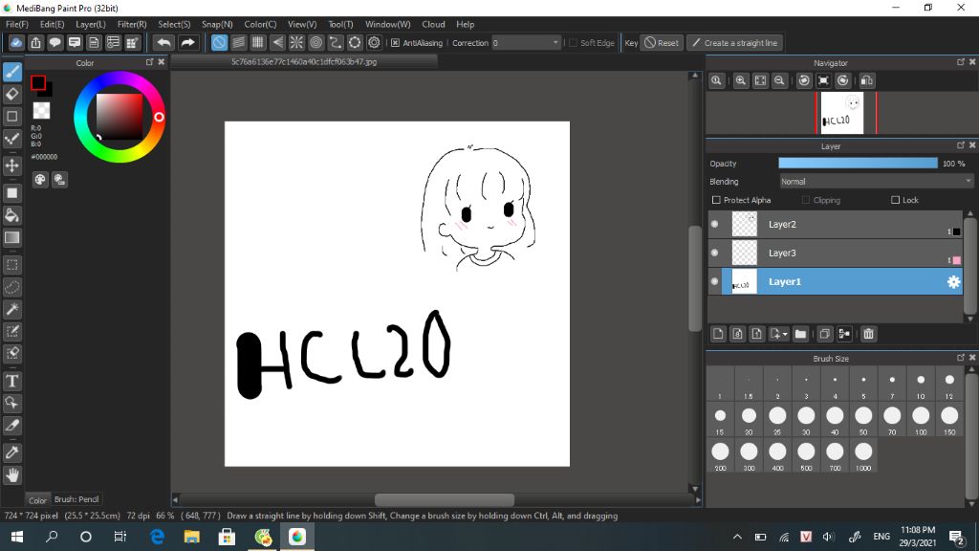Select brush size 15
This screenshot has height=551, width=979.
pos(720,420)
